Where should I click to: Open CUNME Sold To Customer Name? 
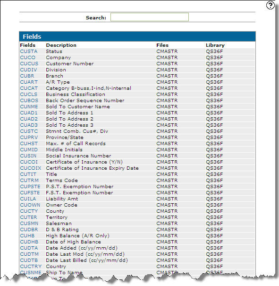[x=29, y=107]
